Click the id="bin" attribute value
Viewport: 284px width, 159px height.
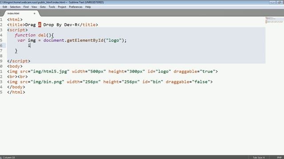(157, 82)
